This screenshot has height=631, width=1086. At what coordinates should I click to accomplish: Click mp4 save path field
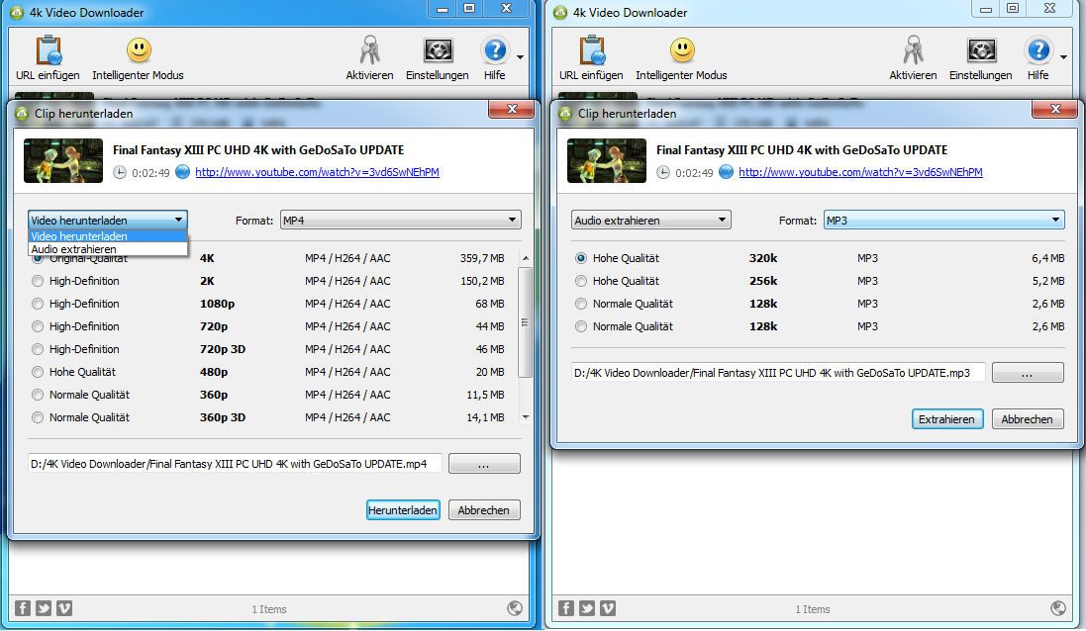click(235, 464)
